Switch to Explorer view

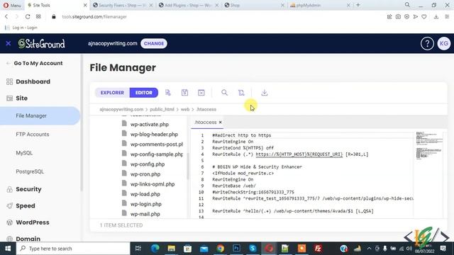coord(112,93)
